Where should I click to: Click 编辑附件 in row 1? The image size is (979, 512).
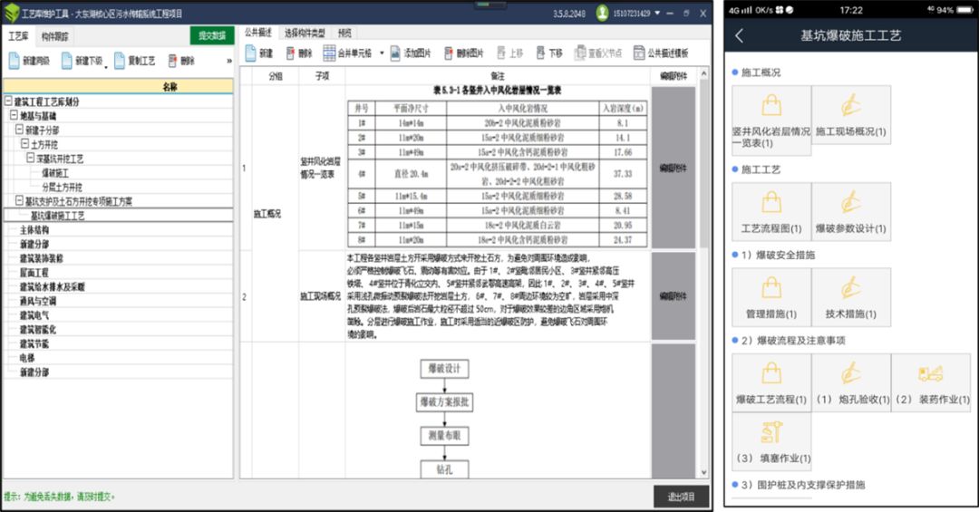(673, 168)
